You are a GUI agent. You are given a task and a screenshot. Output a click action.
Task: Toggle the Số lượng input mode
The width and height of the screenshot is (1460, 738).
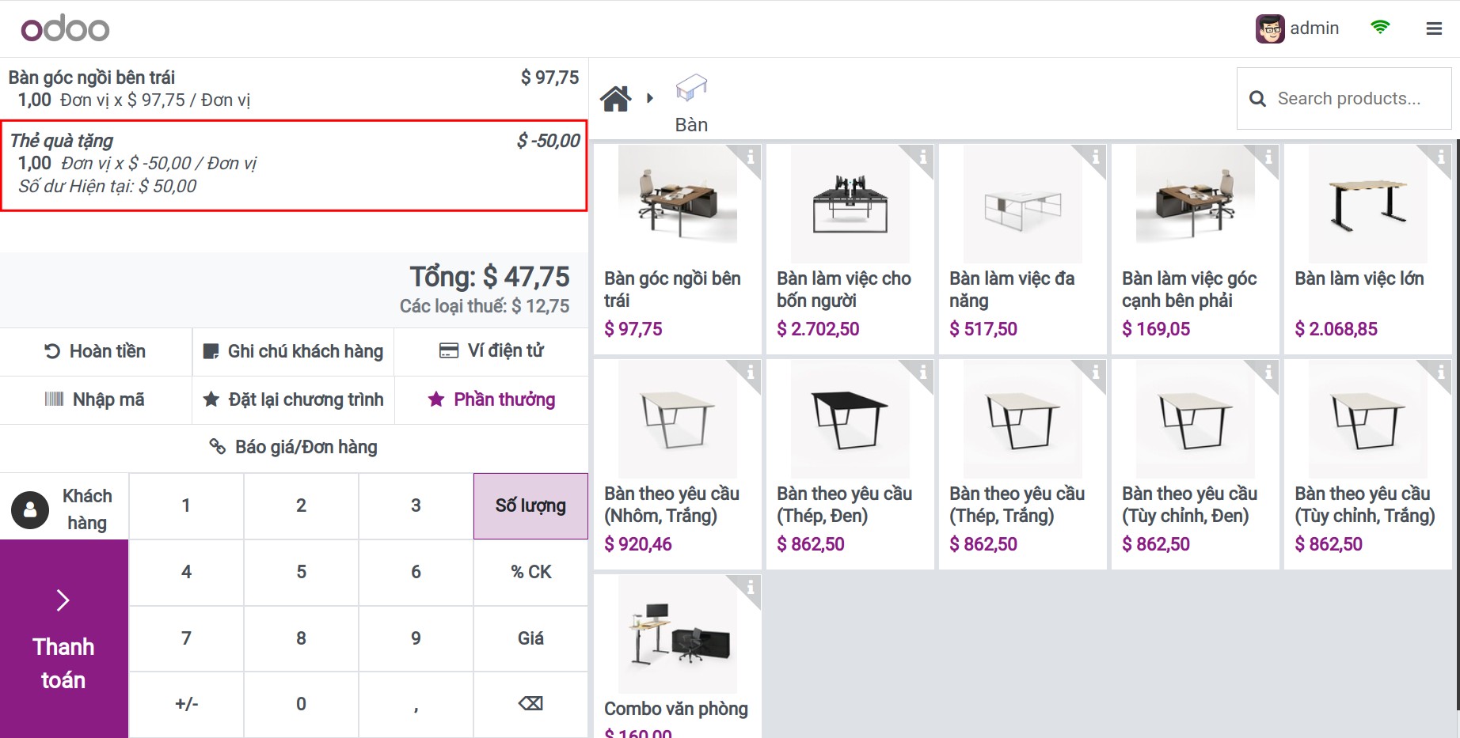click(x=530, y=505)
